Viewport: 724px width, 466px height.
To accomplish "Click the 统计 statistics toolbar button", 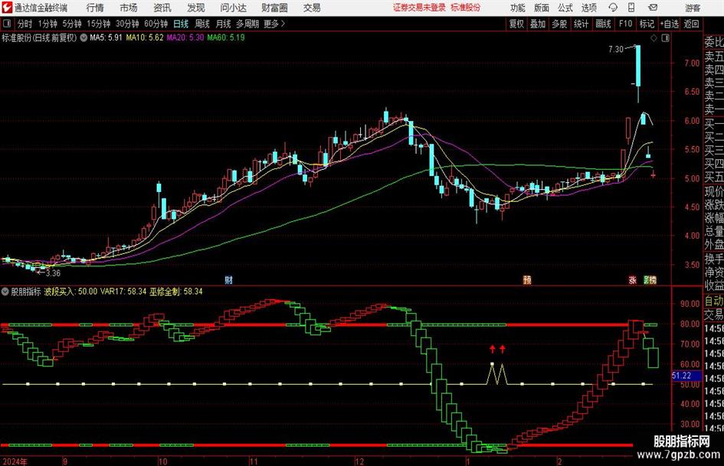I will click(x=581, y=24).
